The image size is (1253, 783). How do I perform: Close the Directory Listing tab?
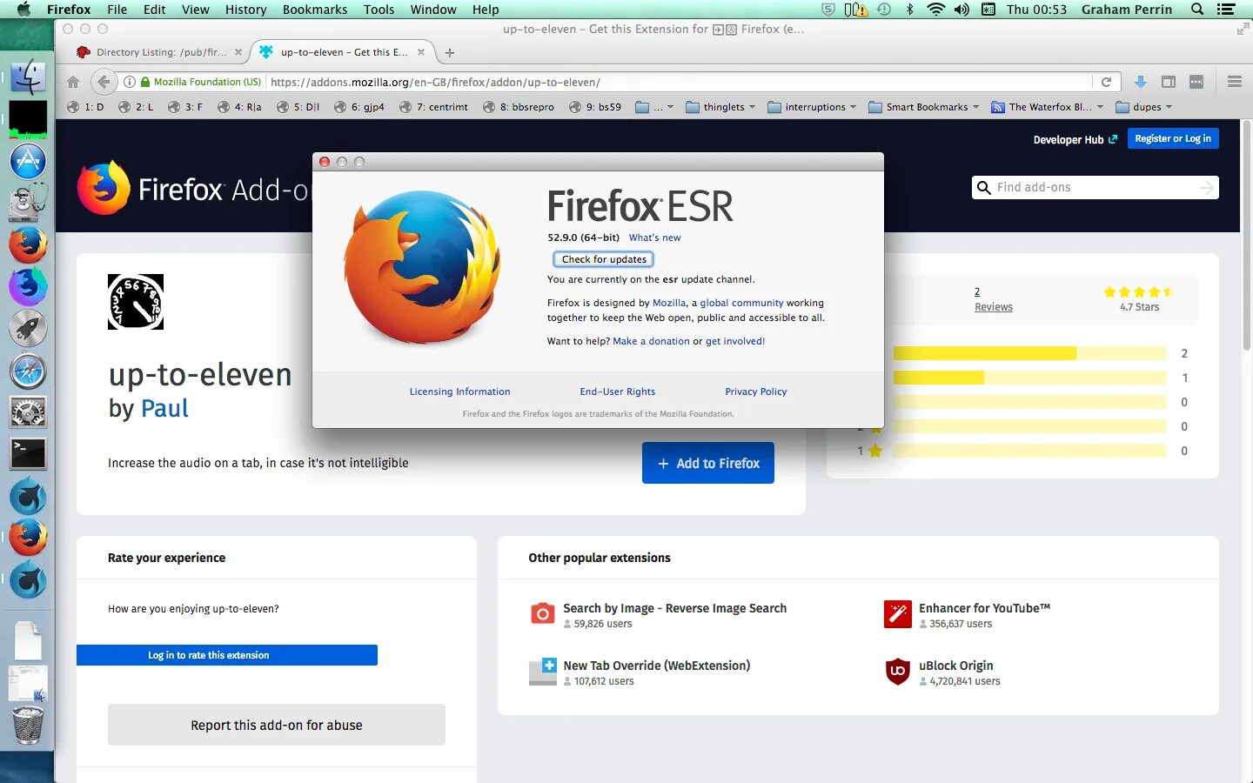coord(238,52)
